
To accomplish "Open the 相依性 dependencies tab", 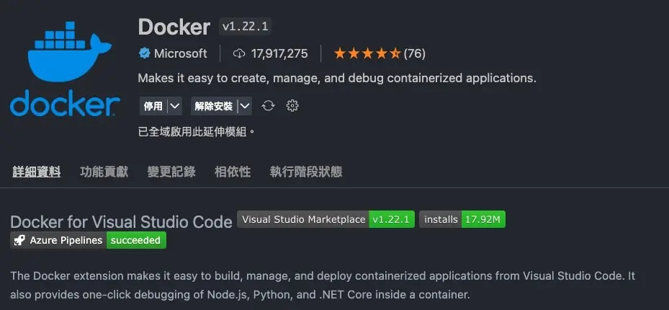I will coord(233,172).
